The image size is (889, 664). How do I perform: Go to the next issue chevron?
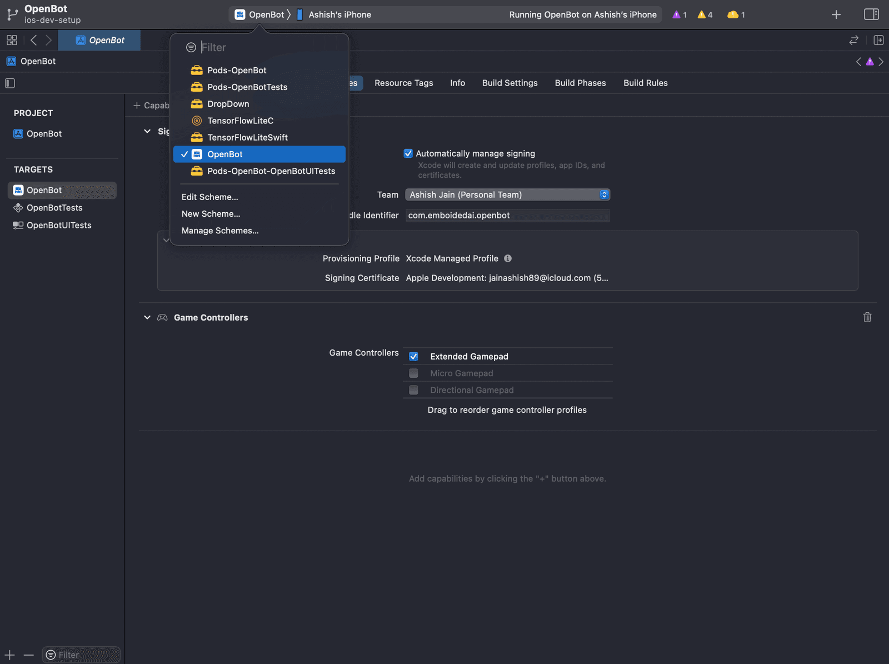coord(881,62)
